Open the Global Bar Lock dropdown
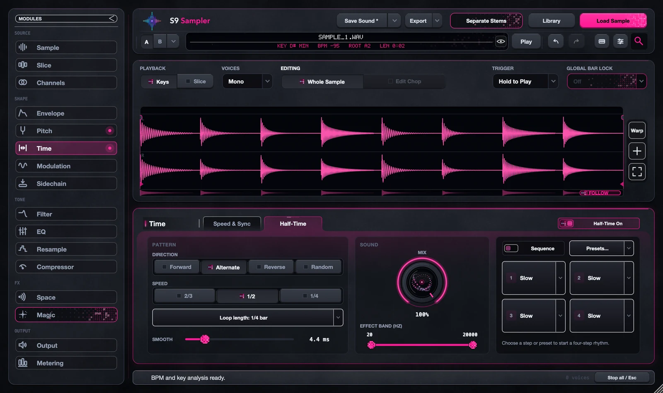 [607, 81]
